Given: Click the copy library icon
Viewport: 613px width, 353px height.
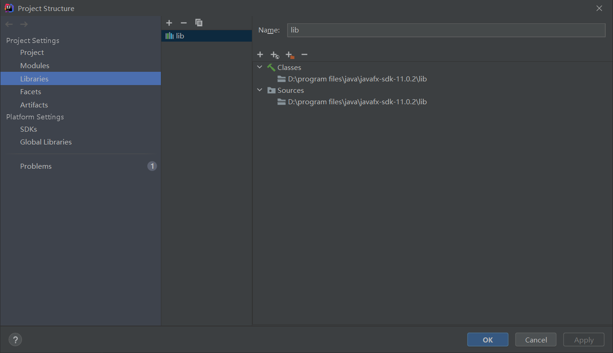Looking at the screenshot, I should (x=198, y=22).
